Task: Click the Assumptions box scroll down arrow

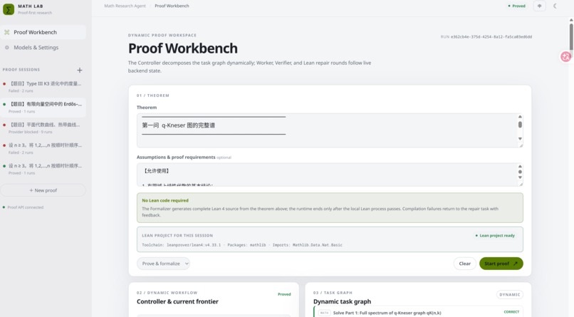Action: (x=520, y=177)
